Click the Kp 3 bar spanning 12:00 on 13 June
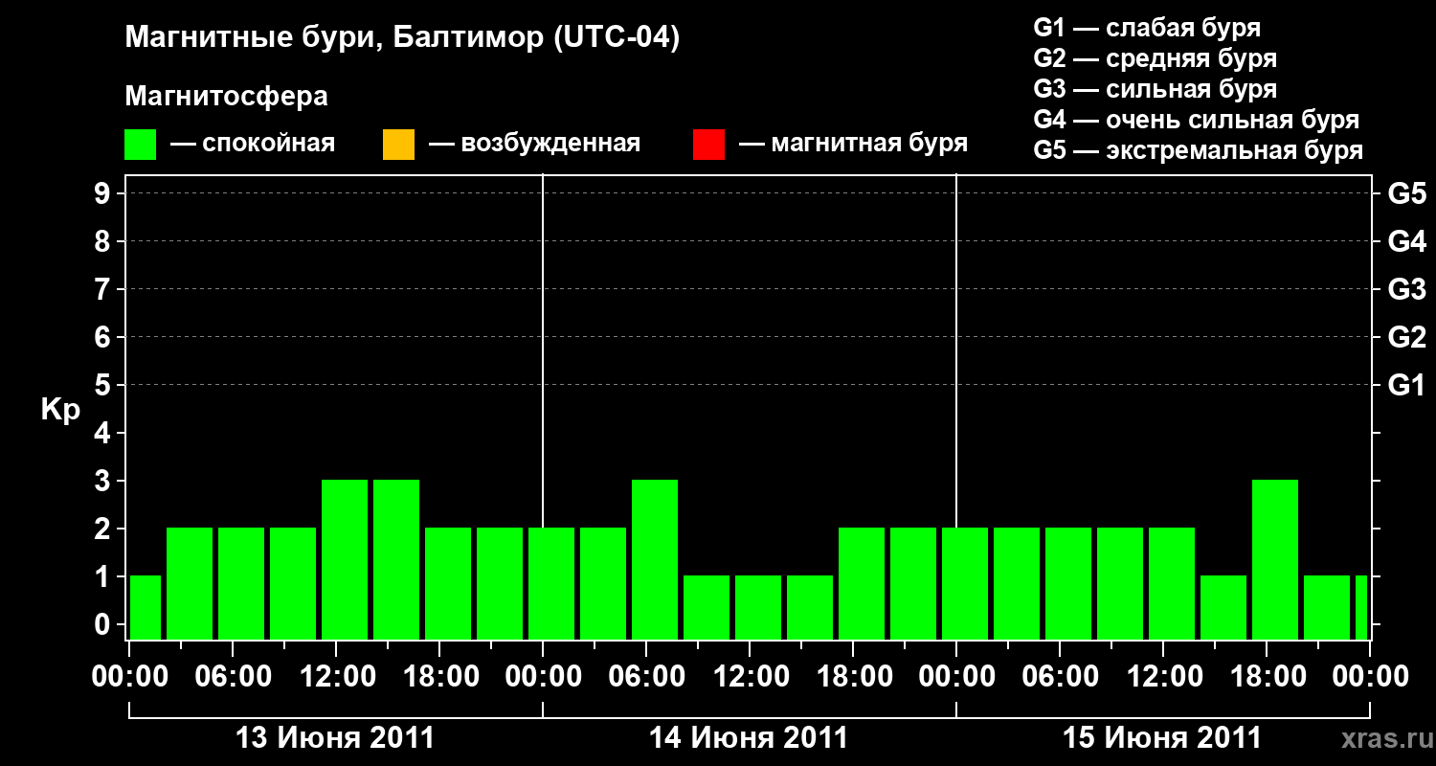Screen dimensions: 1436x766 (x=345, y=559)
